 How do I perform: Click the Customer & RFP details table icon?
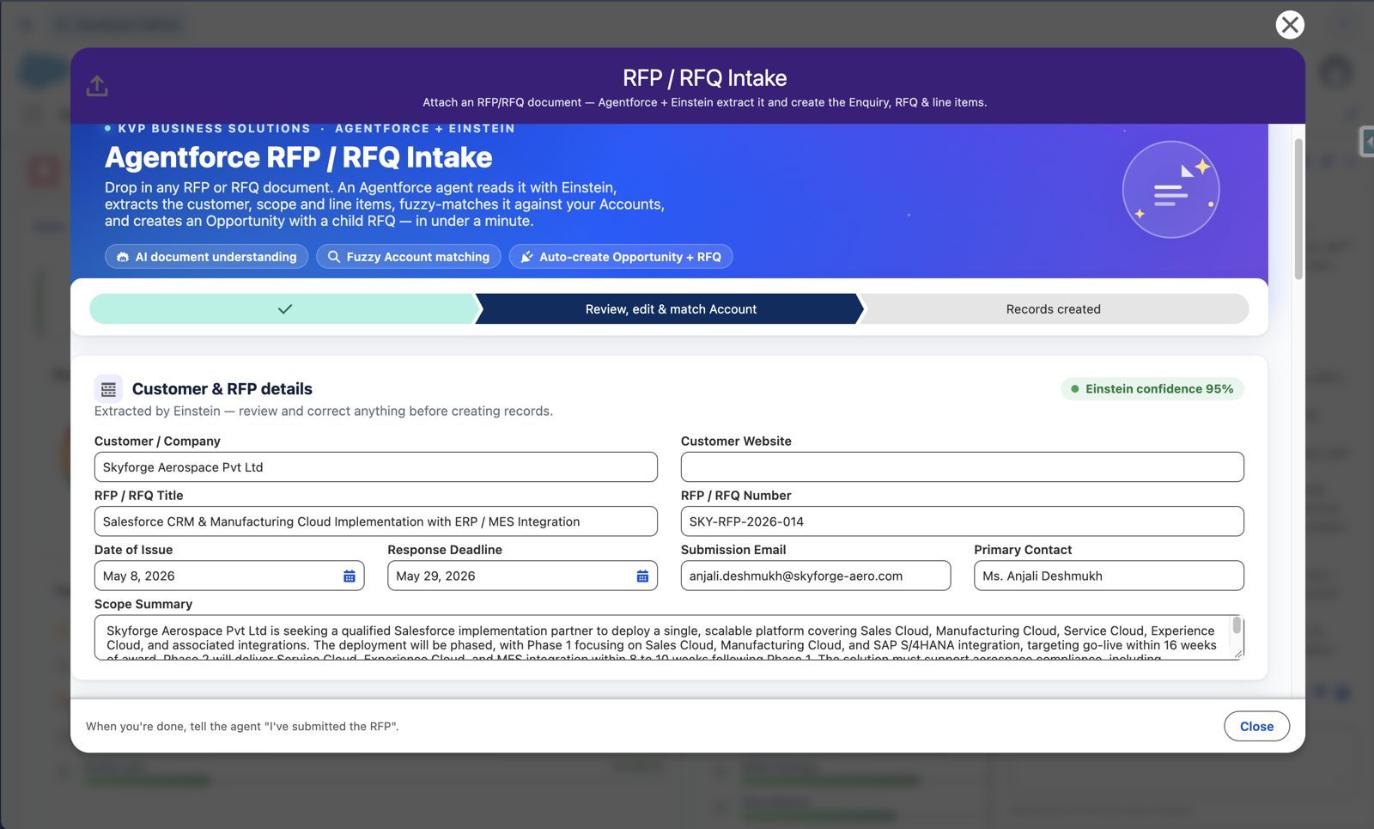coord(108,389)
